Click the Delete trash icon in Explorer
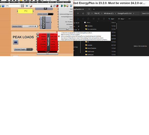This screenshot has height=135, width=149. point(104,19)
